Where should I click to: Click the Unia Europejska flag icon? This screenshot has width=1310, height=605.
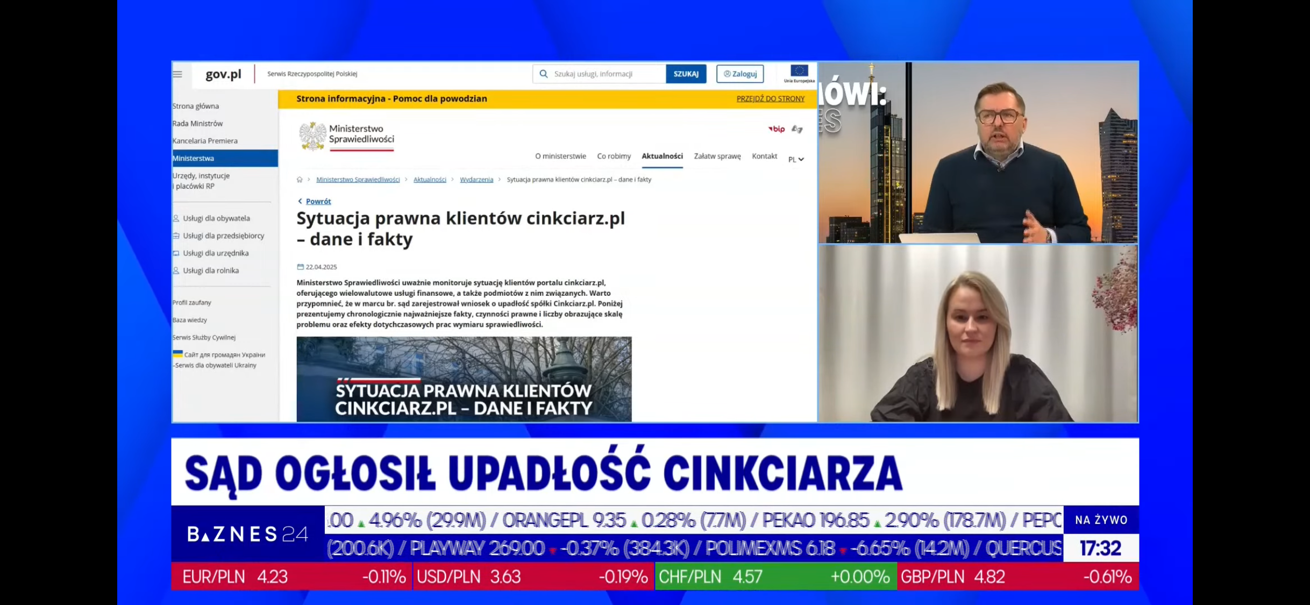click(x=799, y=71)
